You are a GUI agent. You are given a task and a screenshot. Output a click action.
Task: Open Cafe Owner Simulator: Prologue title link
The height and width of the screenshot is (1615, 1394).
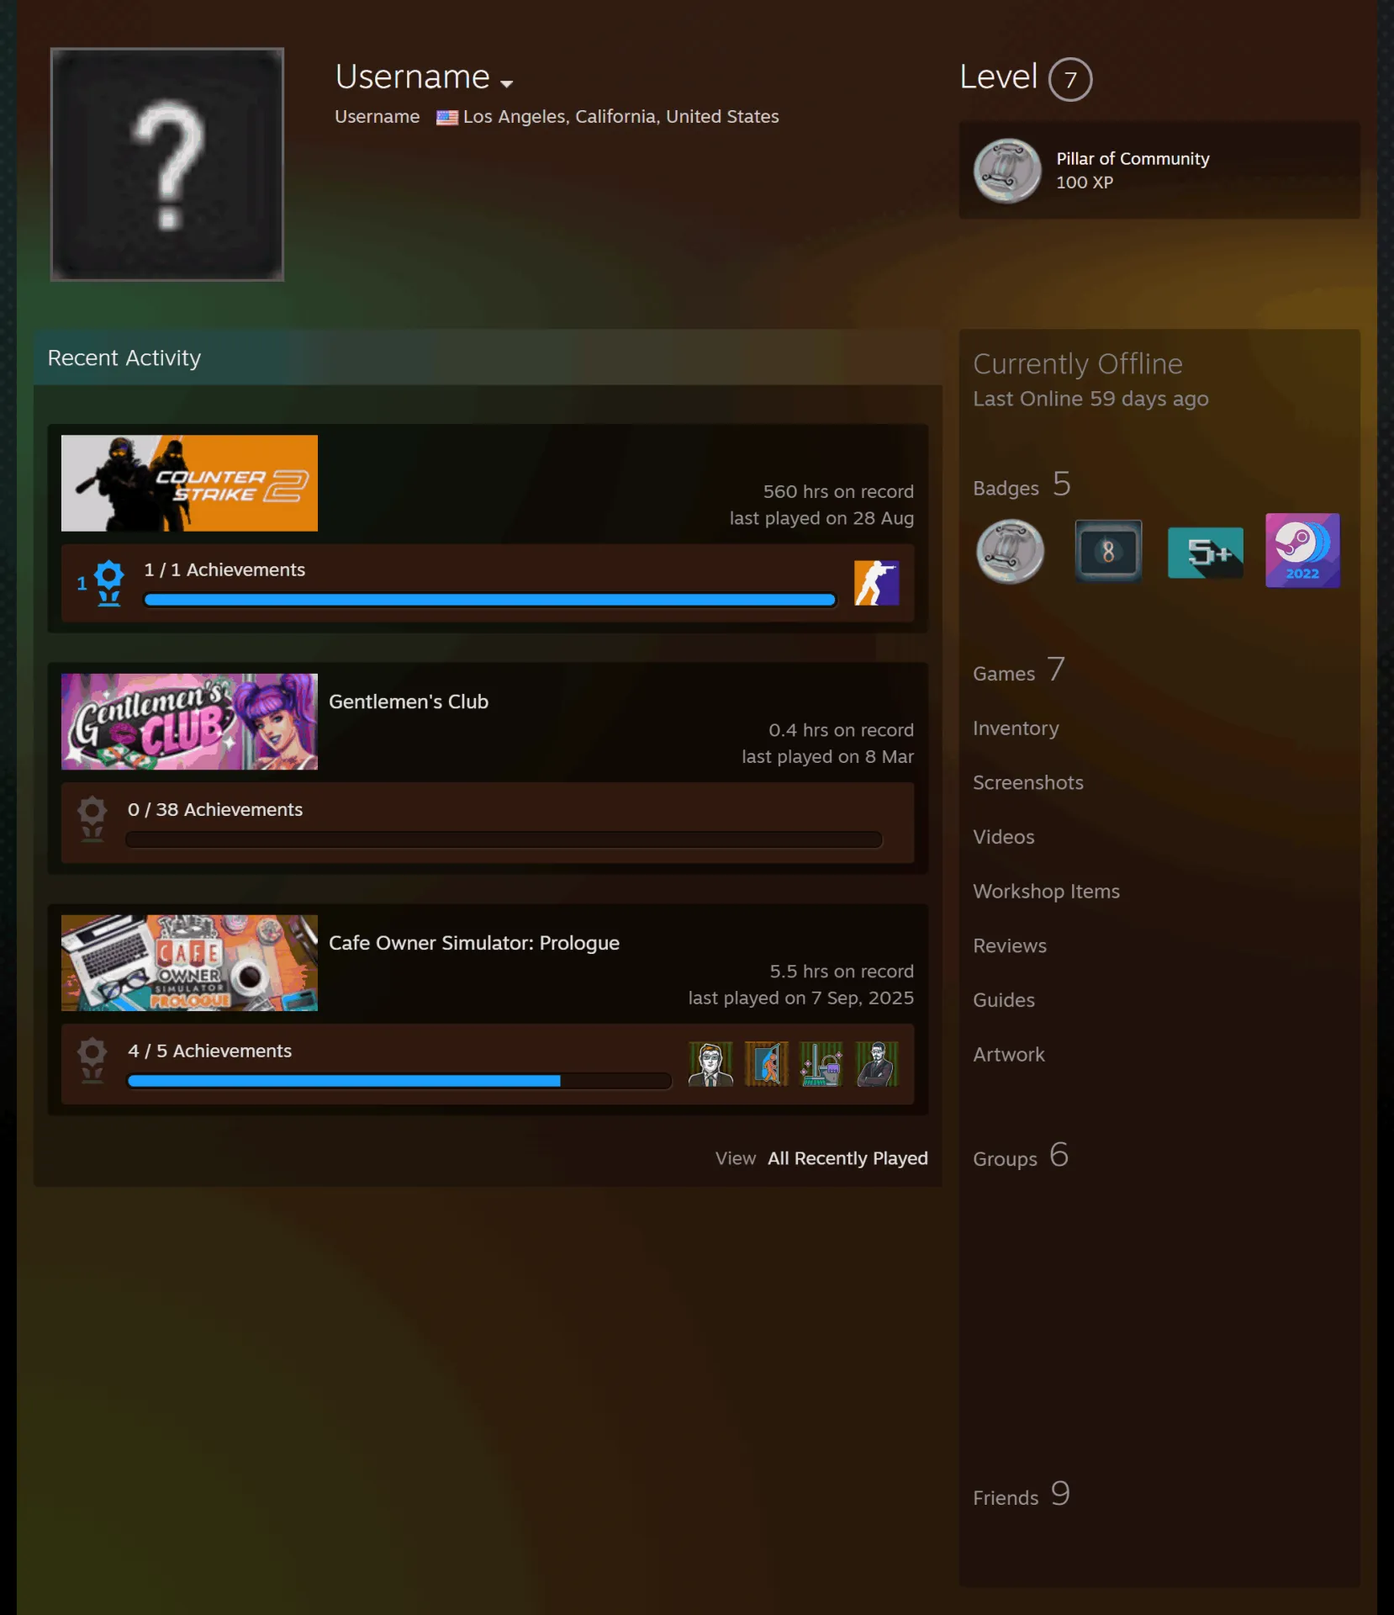pyautogui.click(x=474, y=943)
